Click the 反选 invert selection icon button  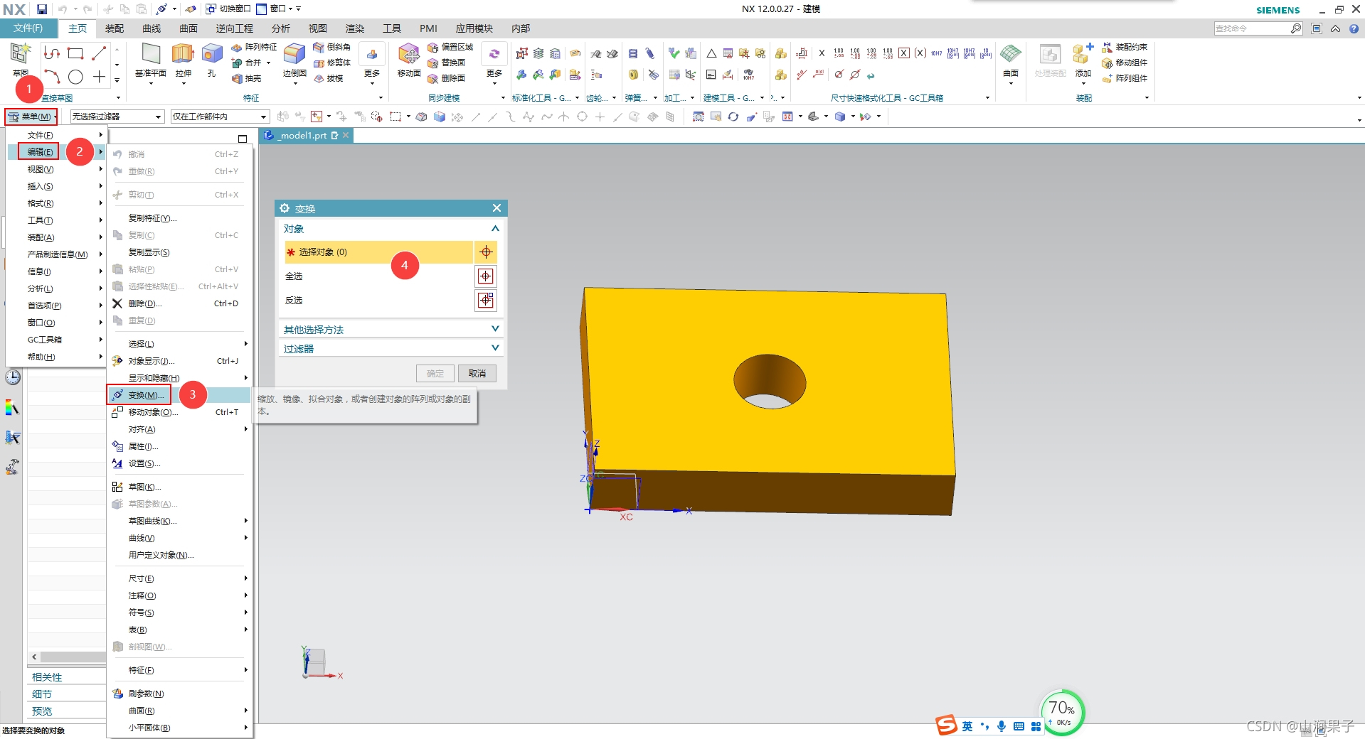point(486,301)
